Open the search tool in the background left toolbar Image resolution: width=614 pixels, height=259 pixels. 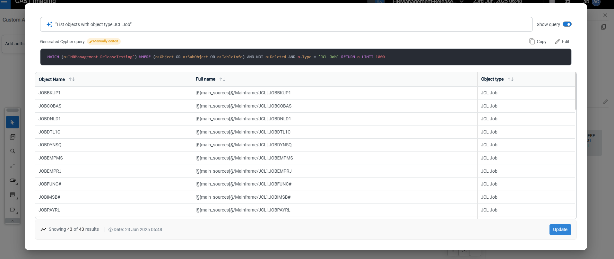pos(13,151)
